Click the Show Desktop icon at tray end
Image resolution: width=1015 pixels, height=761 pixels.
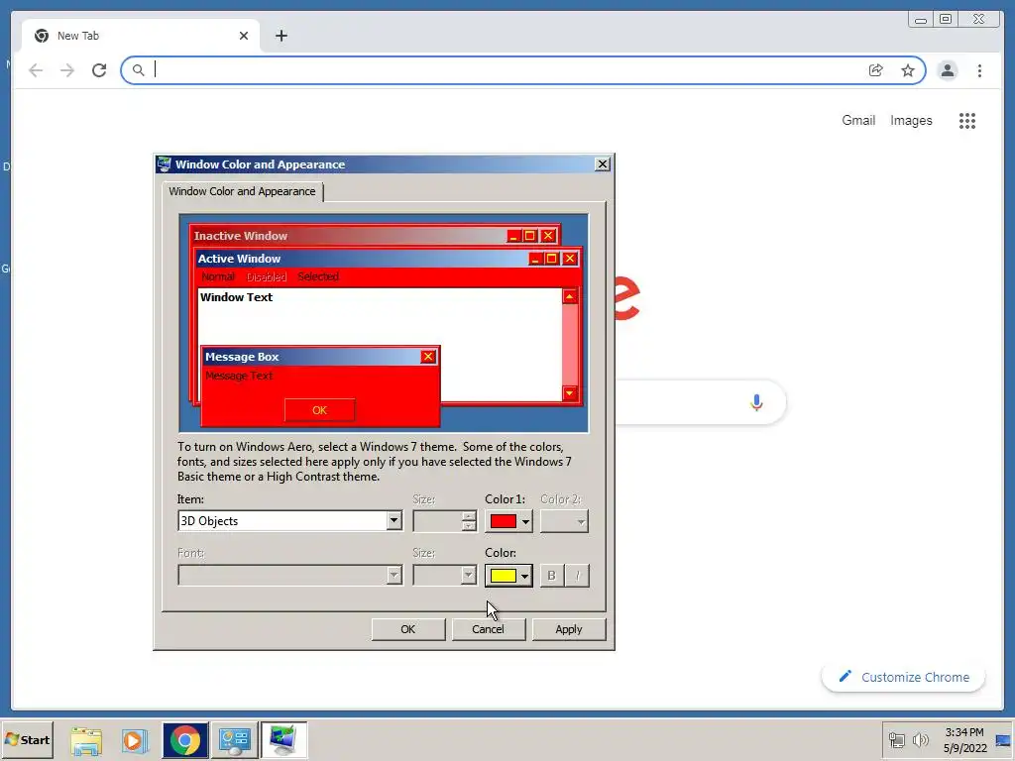(1003, 739)
